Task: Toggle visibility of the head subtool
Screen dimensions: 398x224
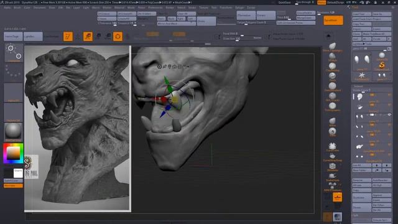Action: pos(389,95)
